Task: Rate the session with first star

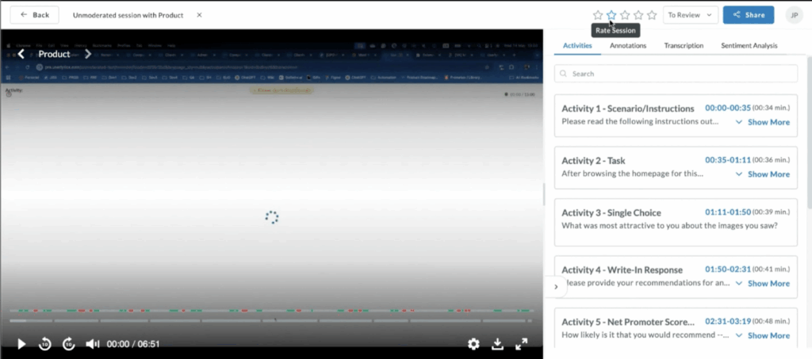Action: pos(598,15)
